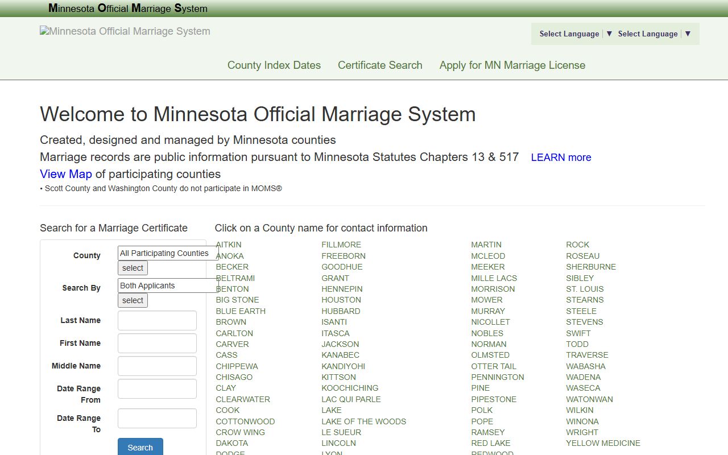Choose HOUSTON county link

[x=341, y=300]
